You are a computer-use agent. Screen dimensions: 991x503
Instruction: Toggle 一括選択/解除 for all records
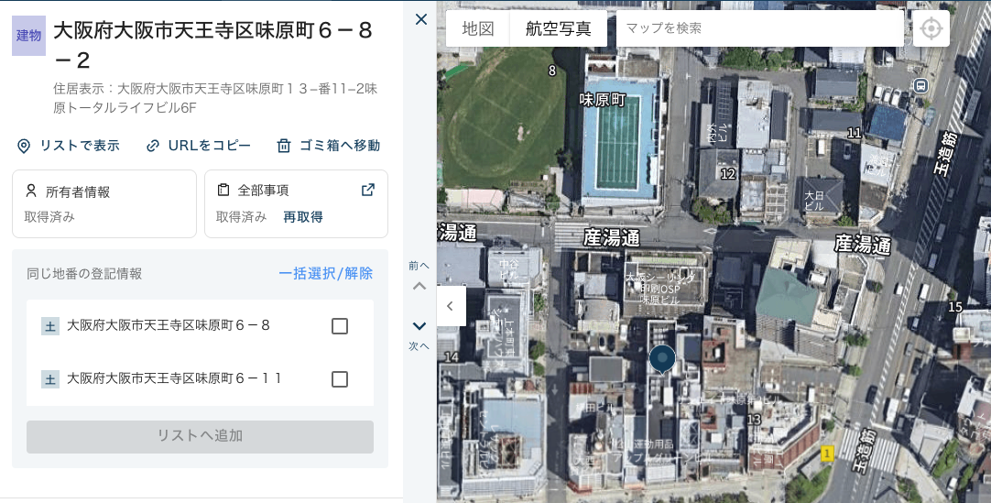325,273
